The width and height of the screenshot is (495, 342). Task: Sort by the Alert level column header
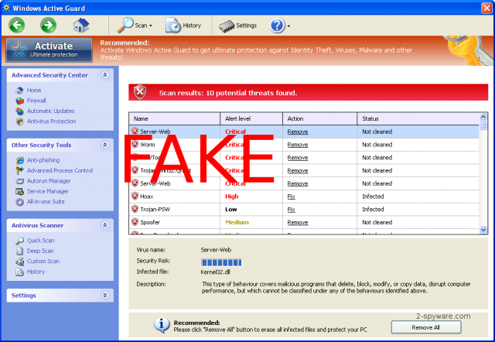tap(251, 118)
